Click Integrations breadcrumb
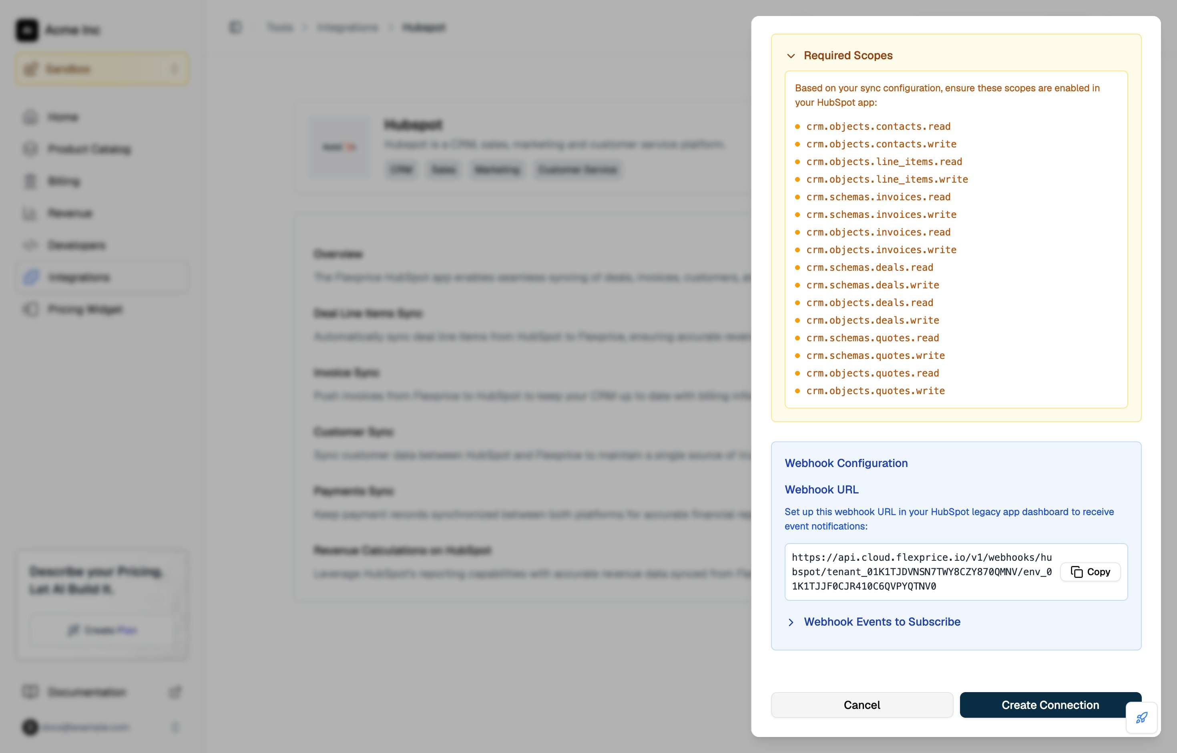 [x=347, y=27]
